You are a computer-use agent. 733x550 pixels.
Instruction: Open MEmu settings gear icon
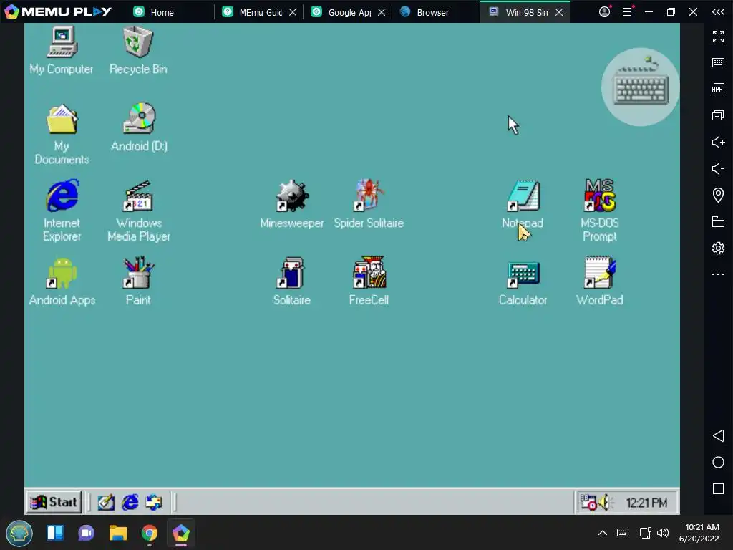(718, 248)
